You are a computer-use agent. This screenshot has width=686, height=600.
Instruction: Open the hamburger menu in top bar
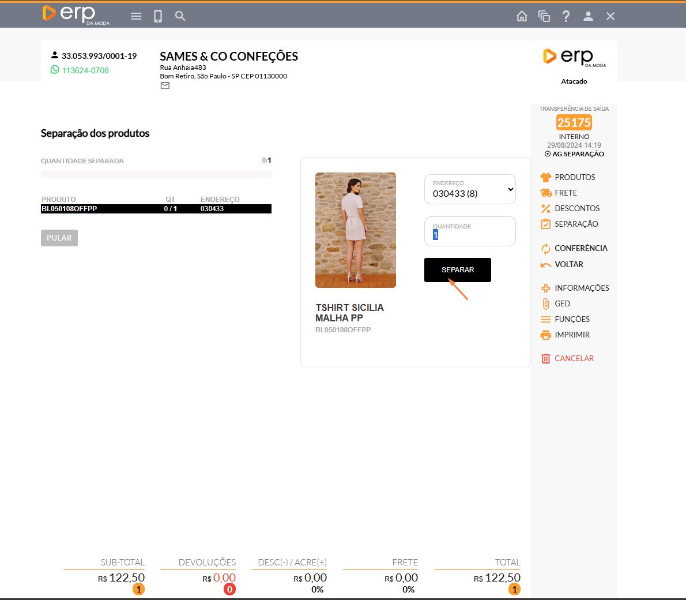pos(136,16)
